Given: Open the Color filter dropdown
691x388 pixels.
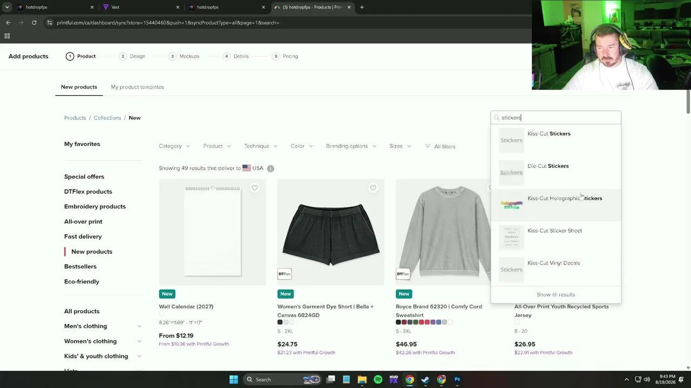Looking at the screenshot, I should (301, 146).
